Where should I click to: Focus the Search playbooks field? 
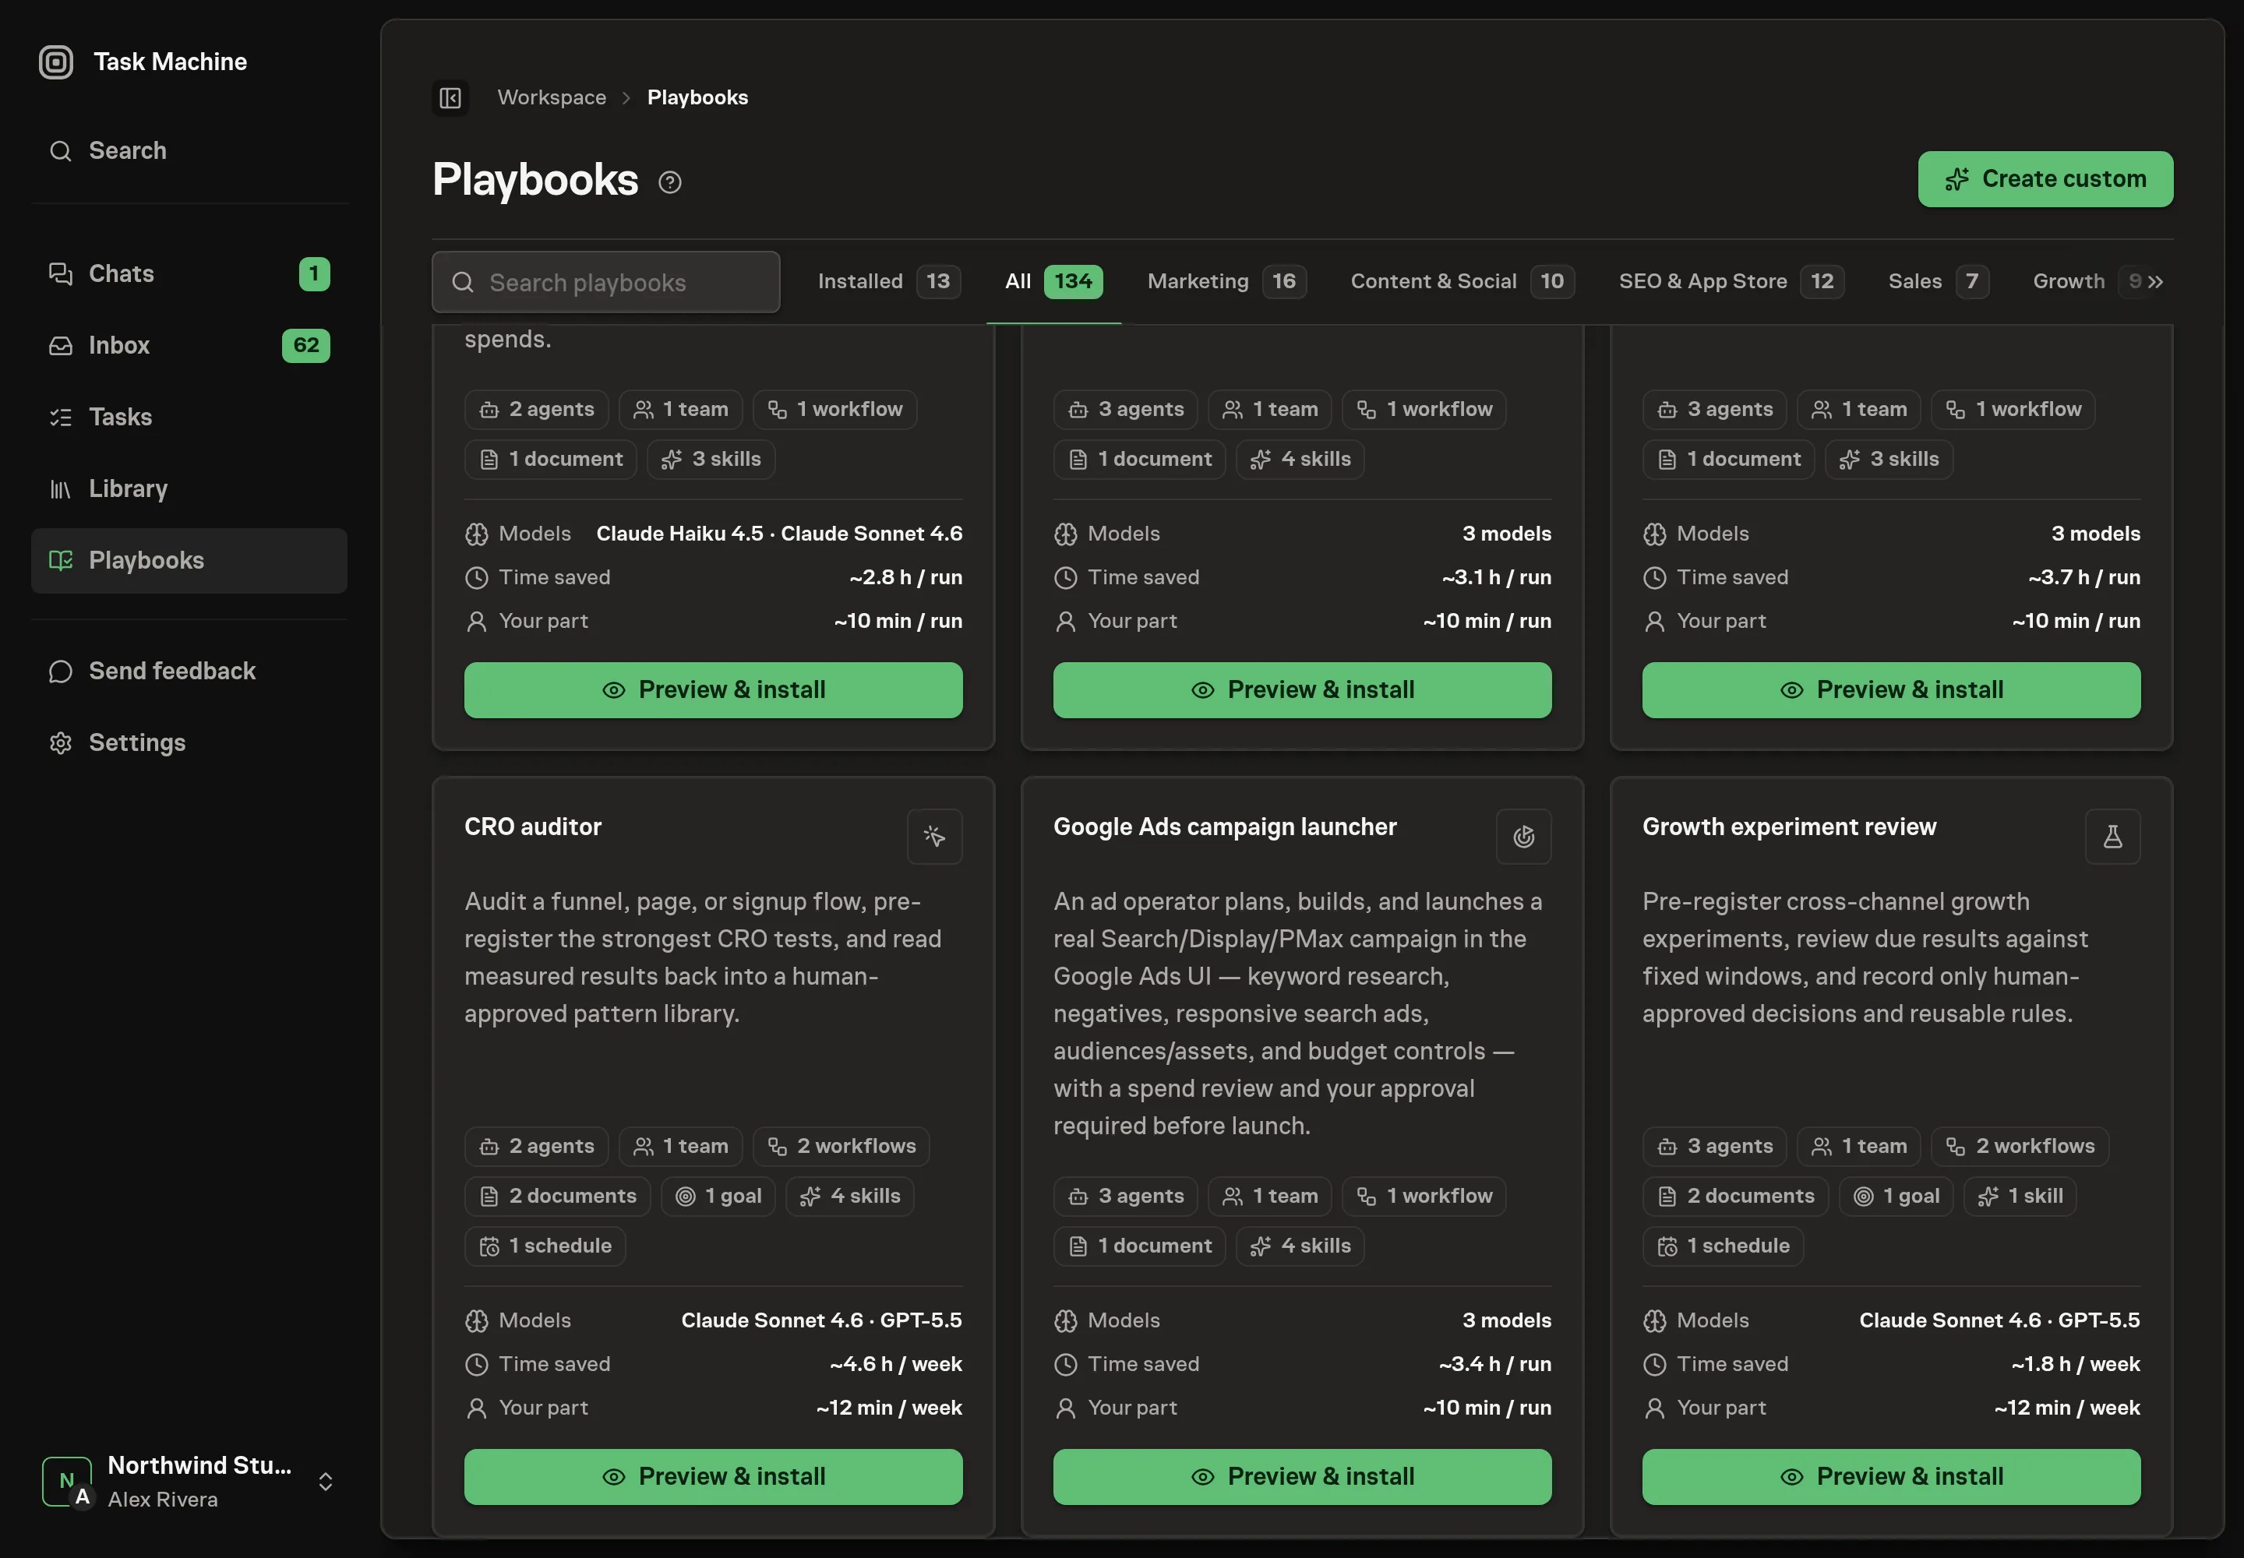pos(605,282)
